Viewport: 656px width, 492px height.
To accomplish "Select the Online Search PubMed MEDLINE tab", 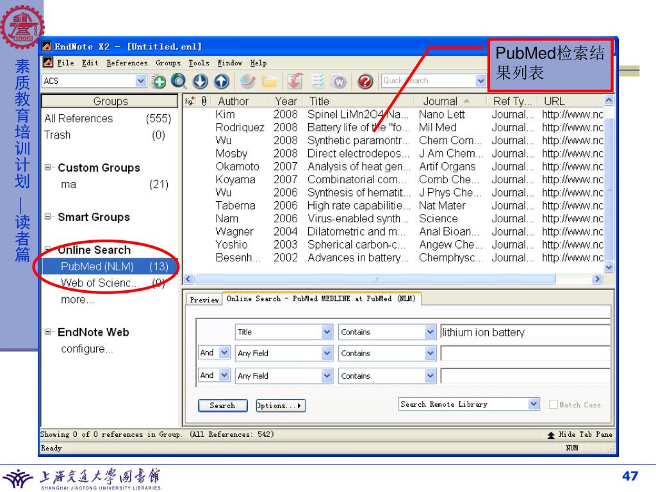I will 322,299.
